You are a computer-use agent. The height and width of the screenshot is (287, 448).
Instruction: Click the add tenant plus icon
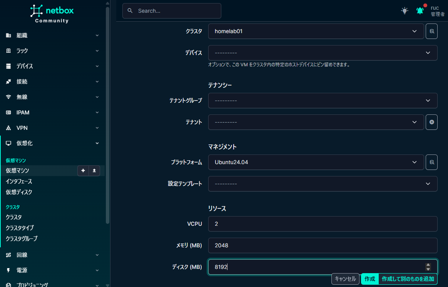[431, 122]
